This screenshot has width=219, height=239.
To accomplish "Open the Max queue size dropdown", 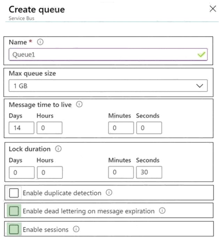I will pos(108,85).
